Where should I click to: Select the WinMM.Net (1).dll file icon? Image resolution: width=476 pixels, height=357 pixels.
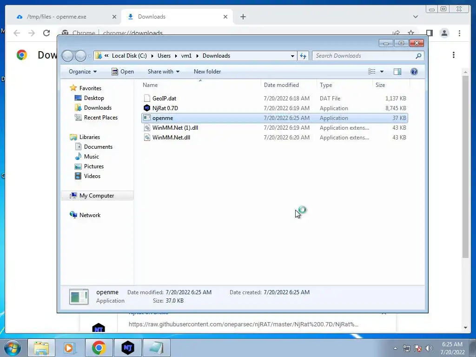click(147, 127)
